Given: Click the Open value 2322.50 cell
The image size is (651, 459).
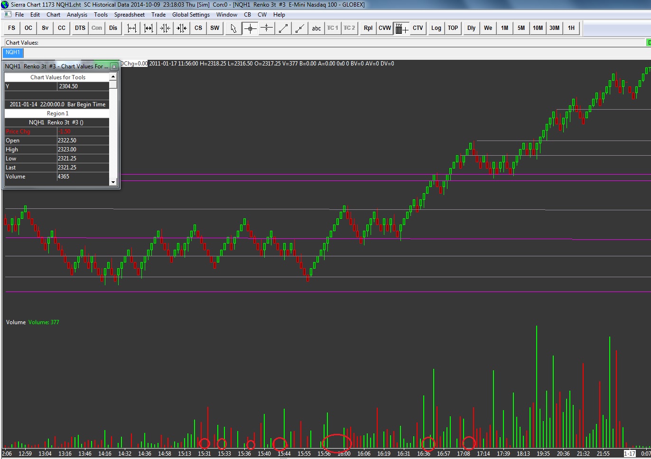Looking at the screenshot, I should click(83, 141).
